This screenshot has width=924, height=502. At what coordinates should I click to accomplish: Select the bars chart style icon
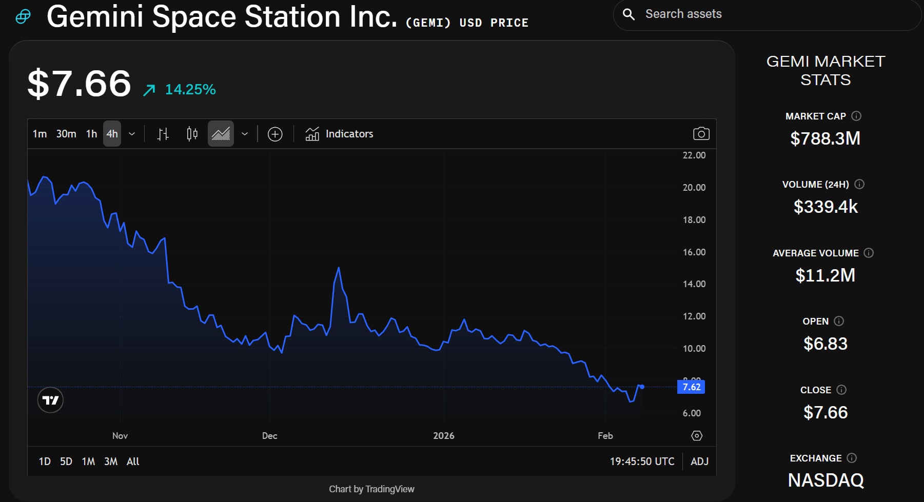pos(163,134)
